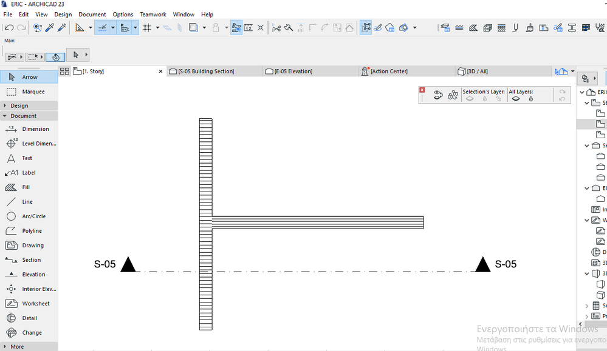Image resolution: width=607 pixels, height=351 pixels.
Task: Click the cloud teamwork icon
Action: 390,28
